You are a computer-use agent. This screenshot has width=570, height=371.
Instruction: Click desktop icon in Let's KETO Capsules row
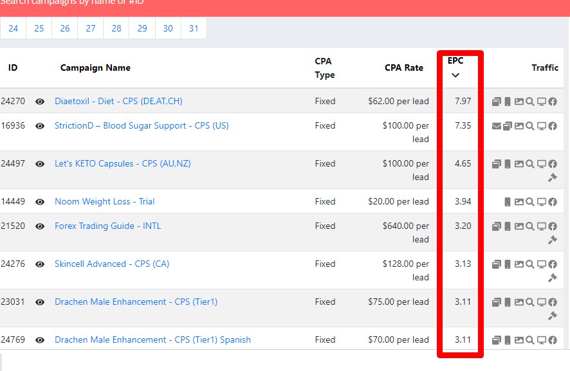pyautogui.click(x=542, y=164)
